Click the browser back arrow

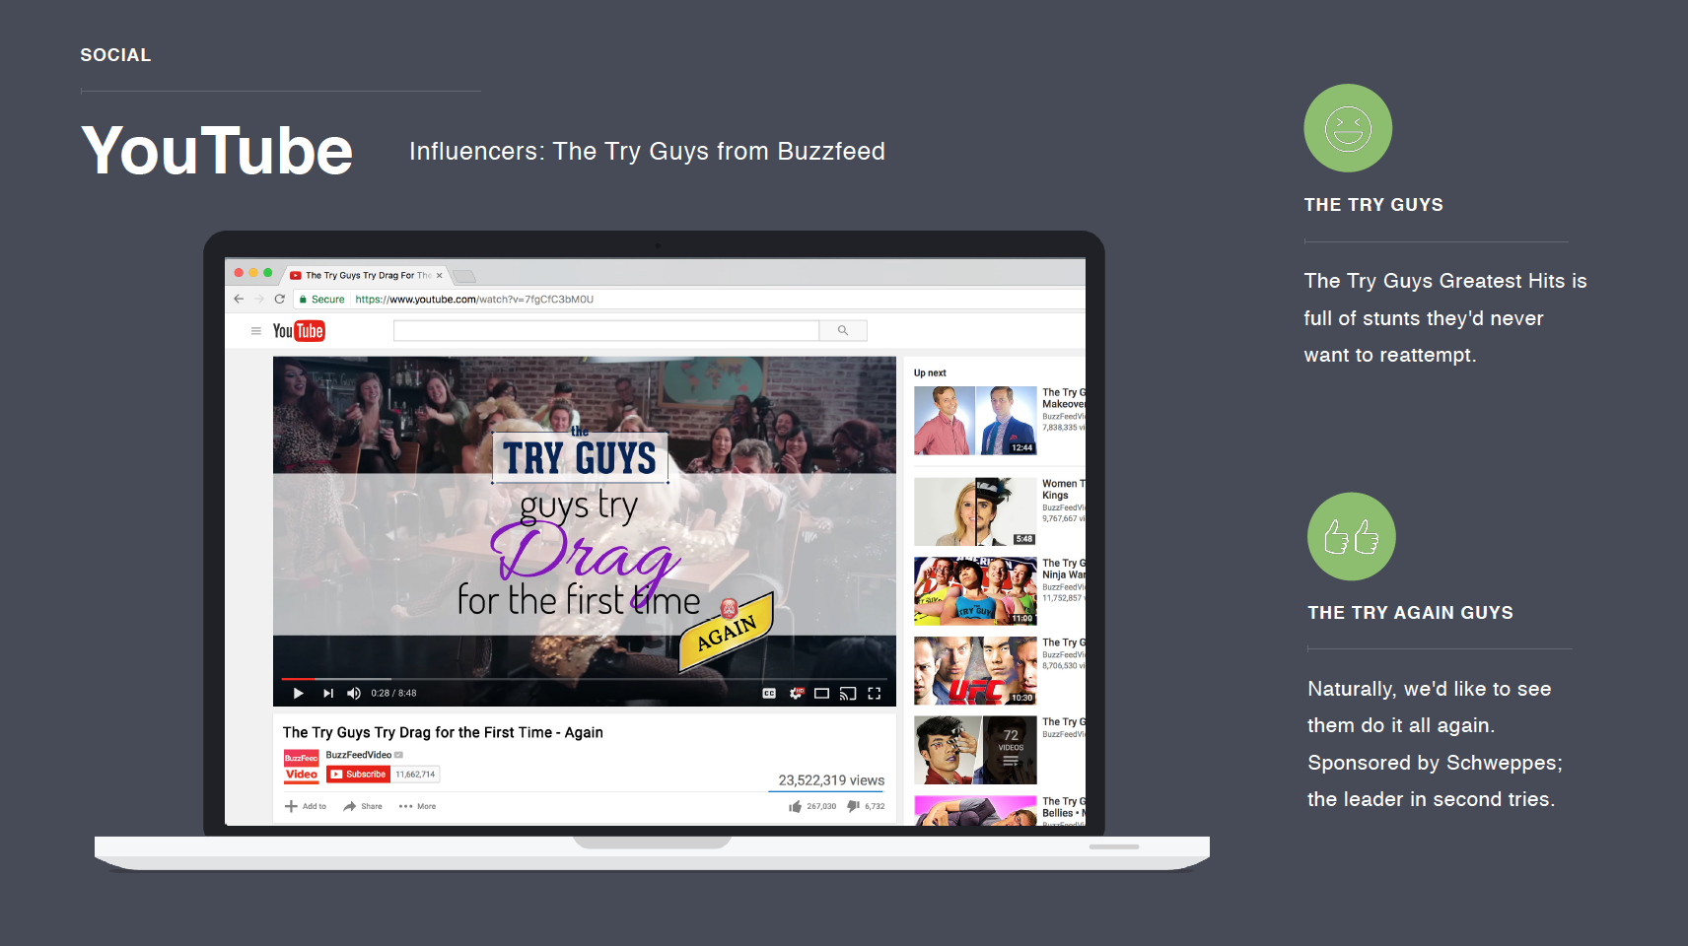click(x=239, y=299)
